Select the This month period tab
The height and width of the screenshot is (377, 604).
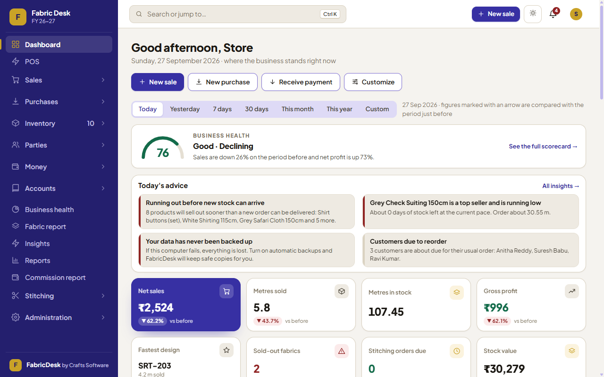298,109
